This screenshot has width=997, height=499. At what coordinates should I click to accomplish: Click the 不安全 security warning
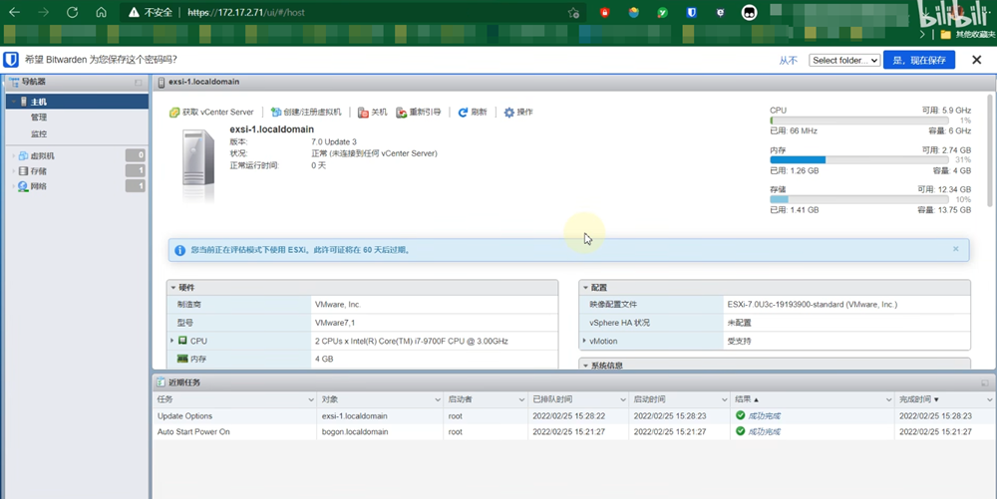[x=151, y=13]
